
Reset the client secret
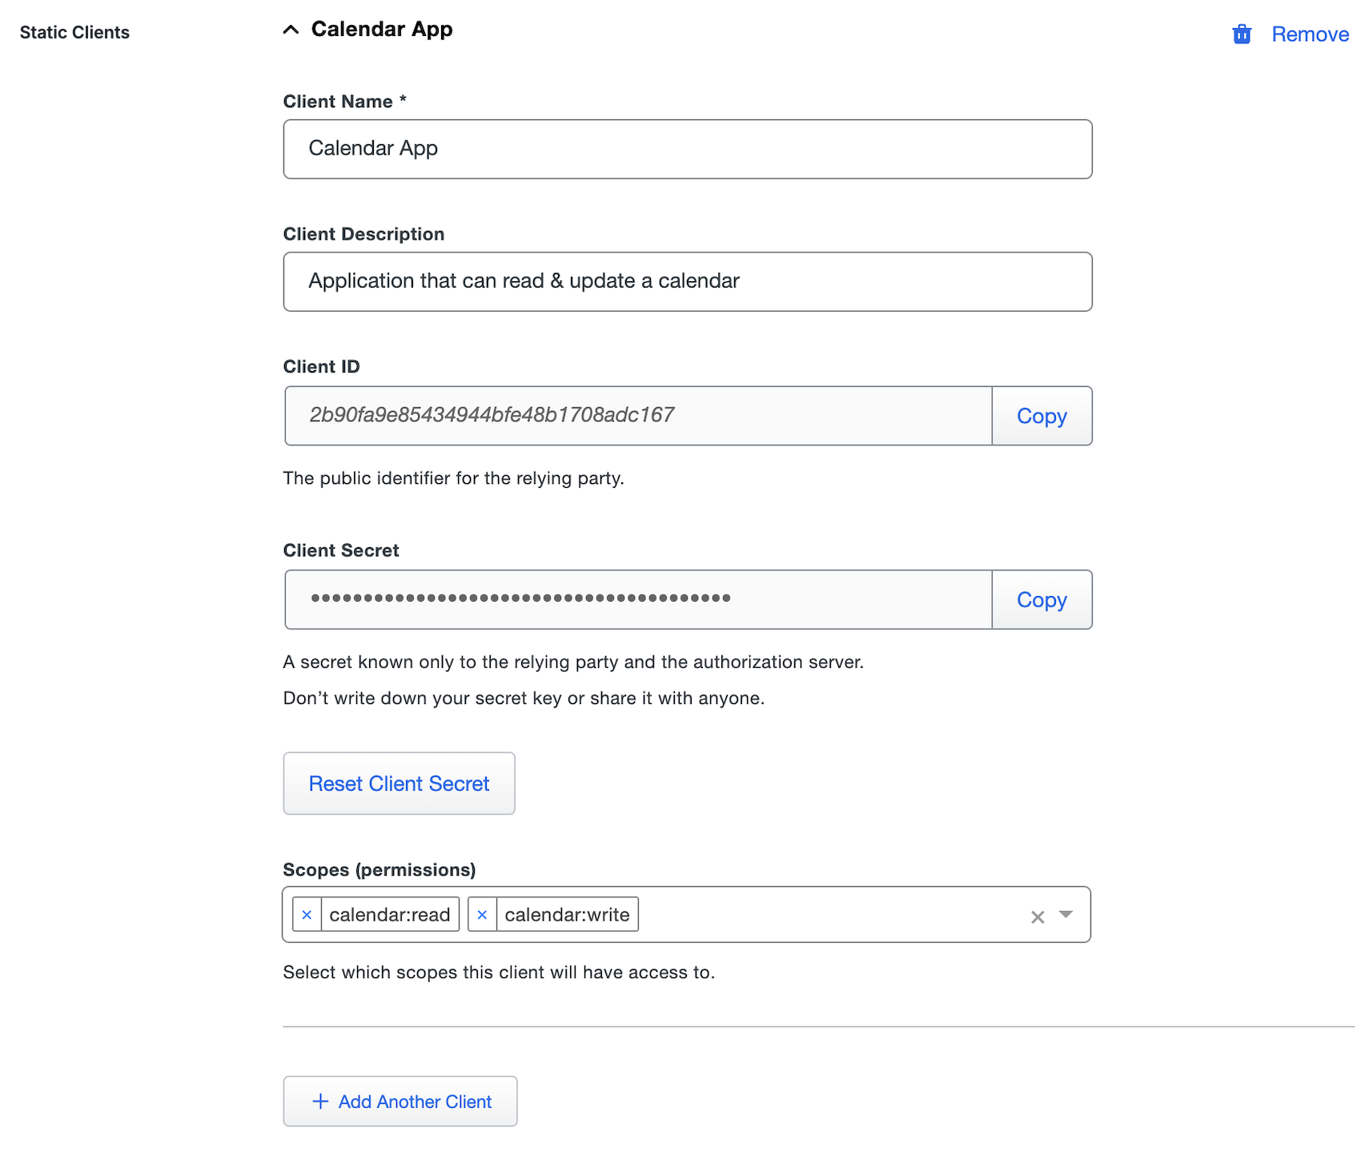click(399, 783)
